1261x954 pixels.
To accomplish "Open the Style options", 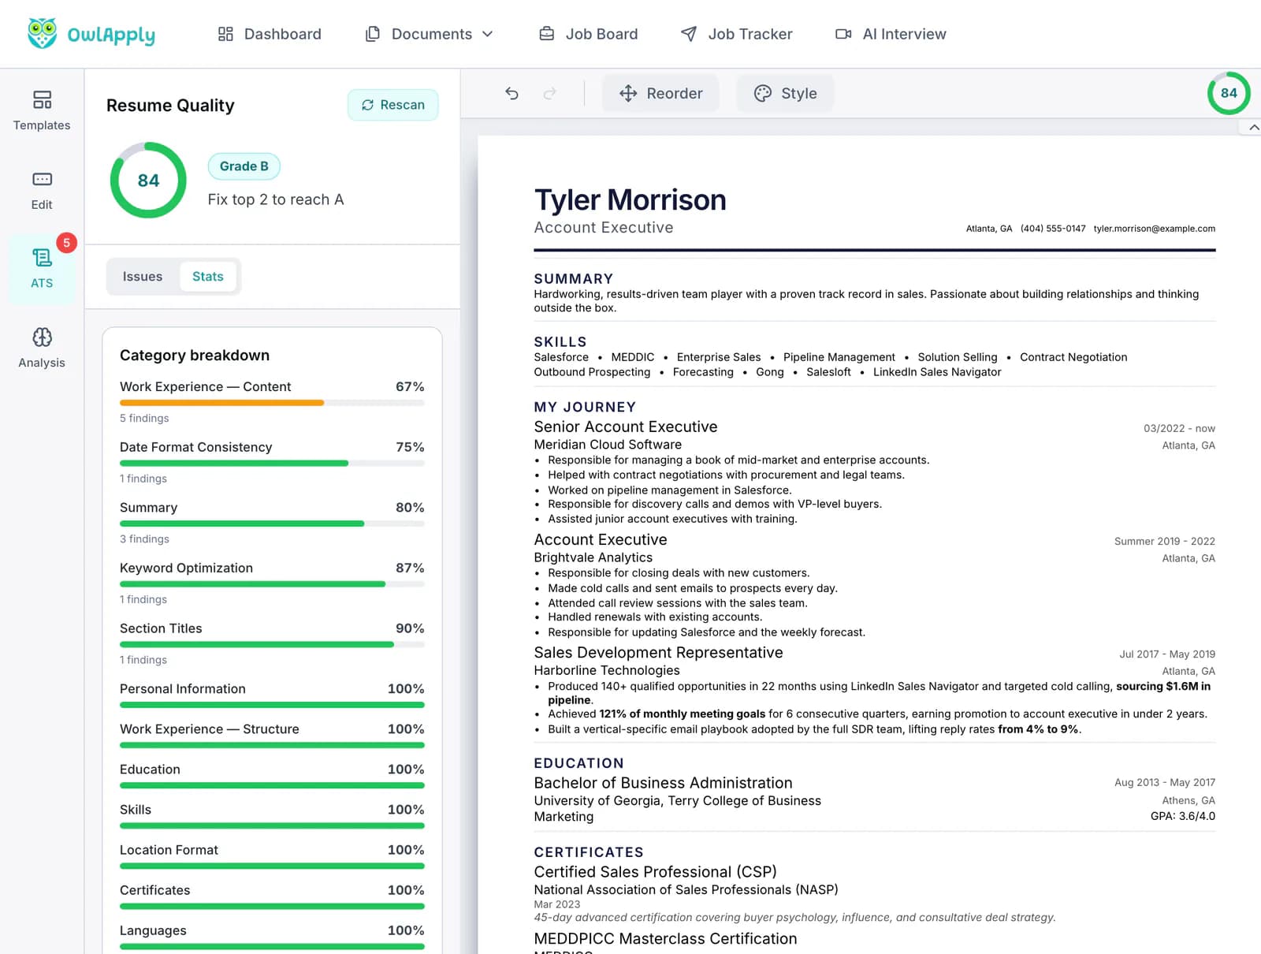I will point(785,93).
